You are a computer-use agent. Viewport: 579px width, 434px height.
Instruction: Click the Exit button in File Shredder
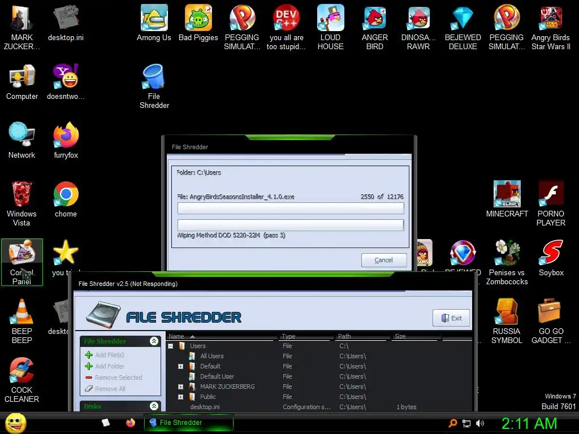(x=451, y=318)
